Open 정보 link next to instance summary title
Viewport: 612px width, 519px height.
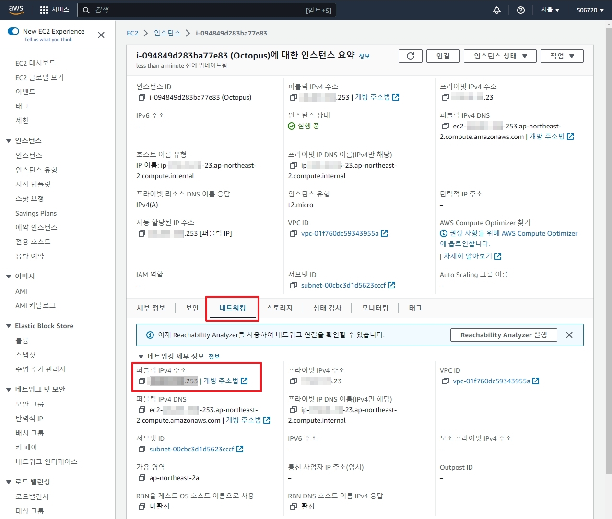(365, 56)
